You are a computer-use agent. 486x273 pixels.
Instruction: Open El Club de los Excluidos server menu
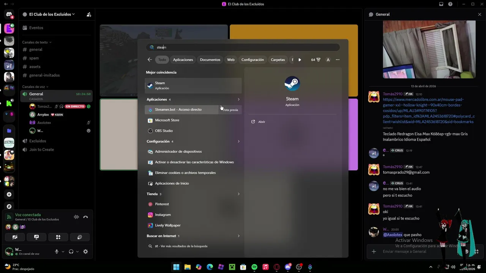(x=52, y=14)
